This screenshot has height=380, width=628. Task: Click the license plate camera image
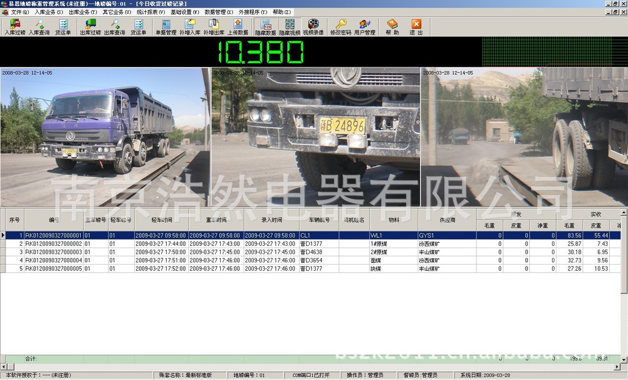pos(316,137)
